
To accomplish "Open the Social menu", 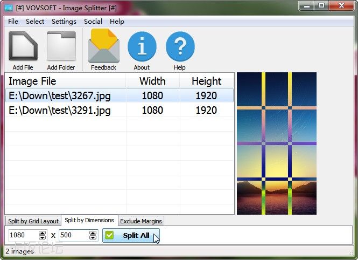I will pos(93,22).
